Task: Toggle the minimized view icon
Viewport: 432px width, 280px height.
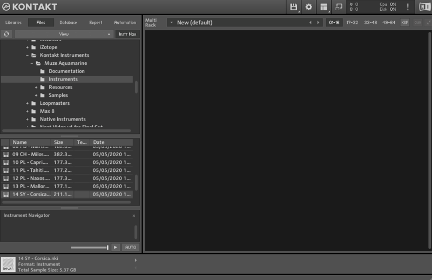Action: [x=339, y=7]
